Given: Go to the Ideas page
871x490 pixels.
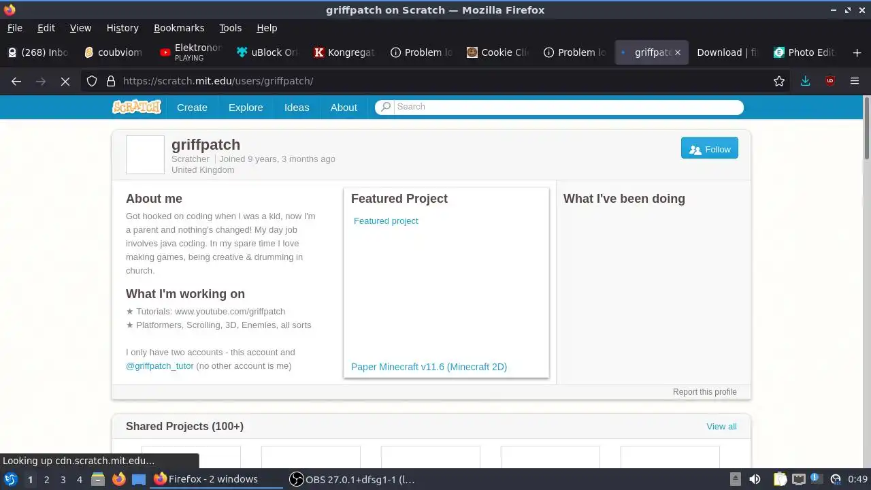Looking at the screenshot, I should [x=297, y=108].
